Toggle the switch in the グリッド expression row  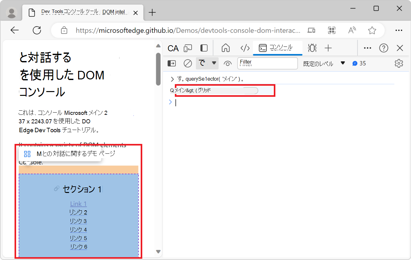pos(251,90)
